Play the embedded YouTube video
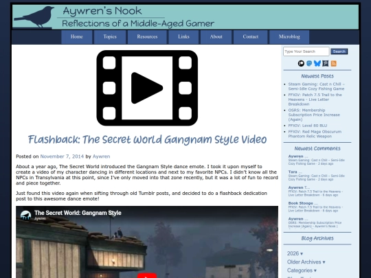This screenshot has height=278, width=371. pyautogui.click(x=147, y=275)
